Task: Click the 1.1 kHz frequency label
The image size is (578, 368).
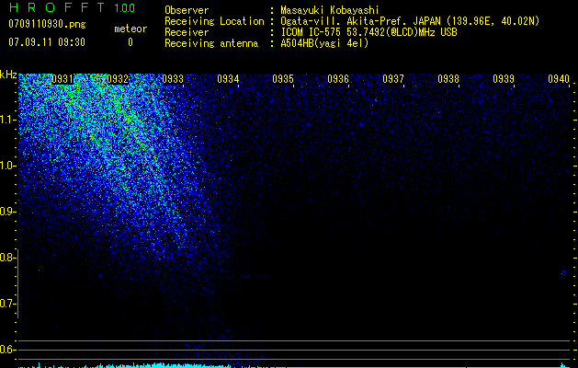Action: point(7,120)
